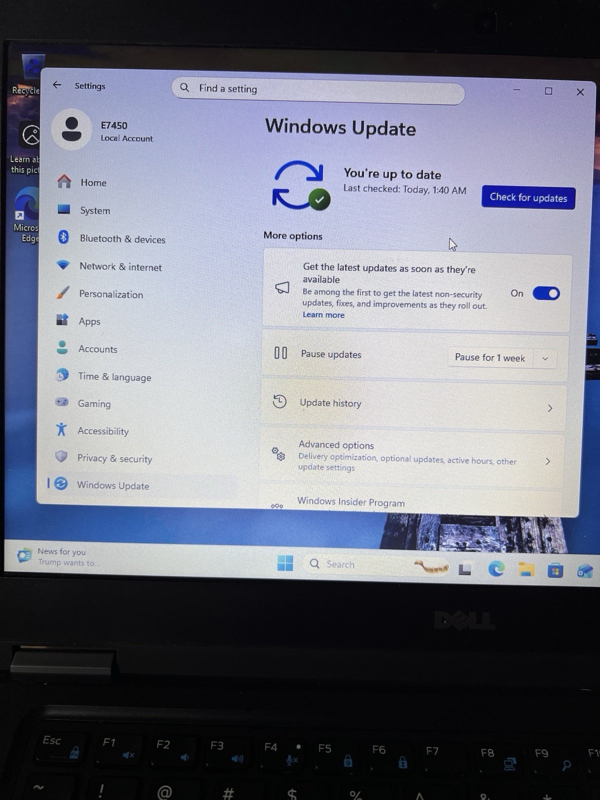The height and width of the screenshot is (800, 600).
Task: Click the megaphone icon for latest updates
Action: pos(282,287)
